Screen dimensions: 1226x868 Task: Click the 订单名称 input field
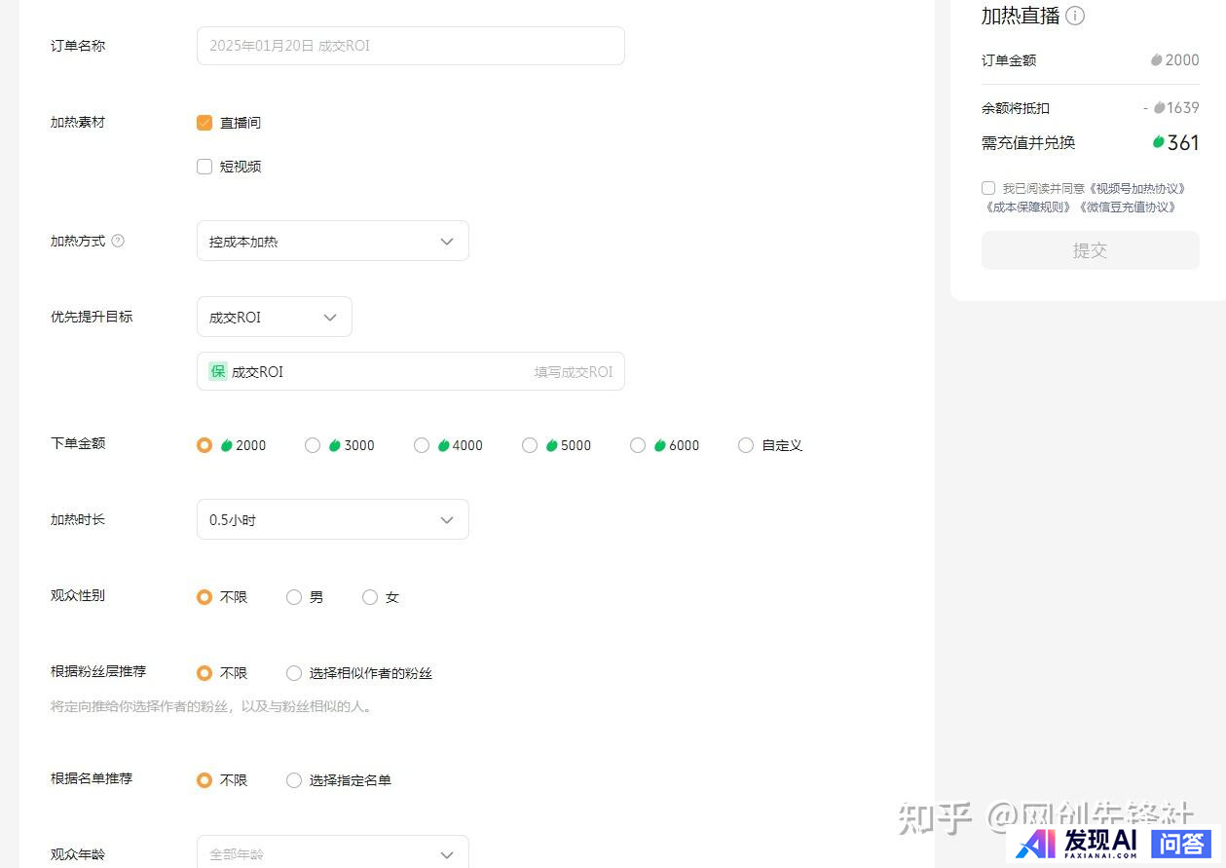point(410,46)
